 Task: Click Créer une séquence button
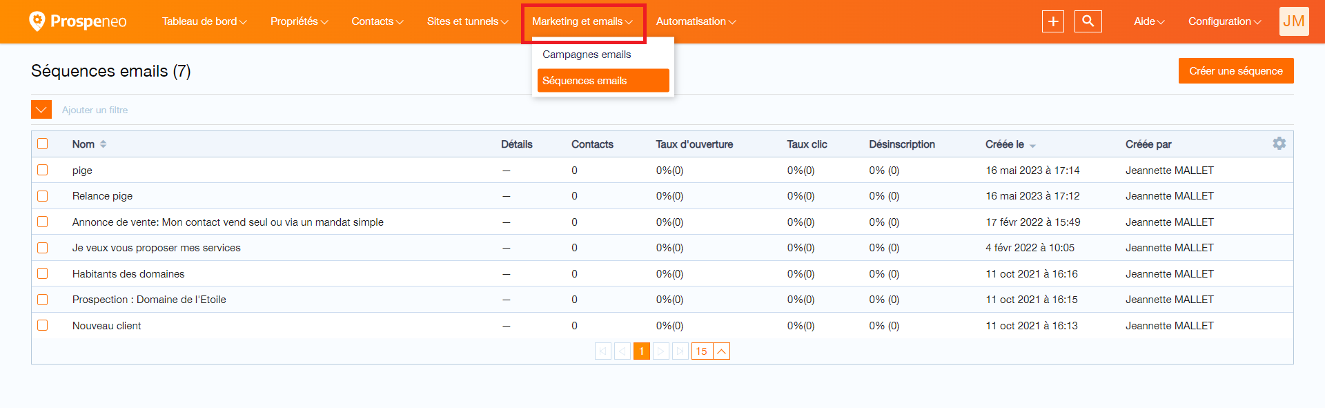click(1236, 71)
